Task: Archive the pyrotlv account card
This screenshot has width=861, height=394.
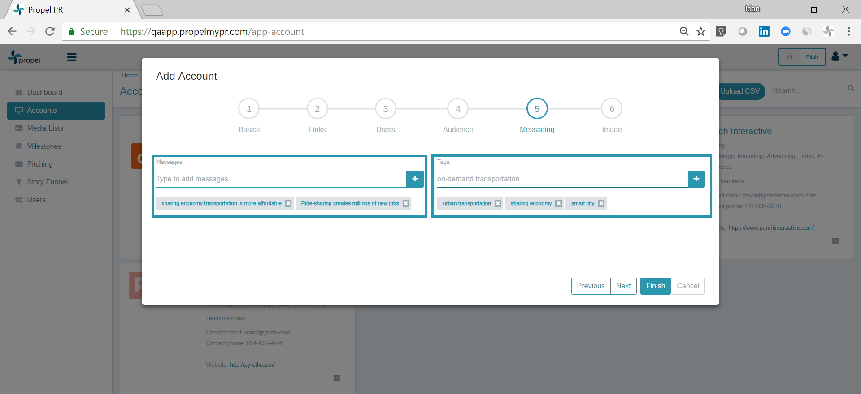Action: pyautogui.click(x=337, y=378)
